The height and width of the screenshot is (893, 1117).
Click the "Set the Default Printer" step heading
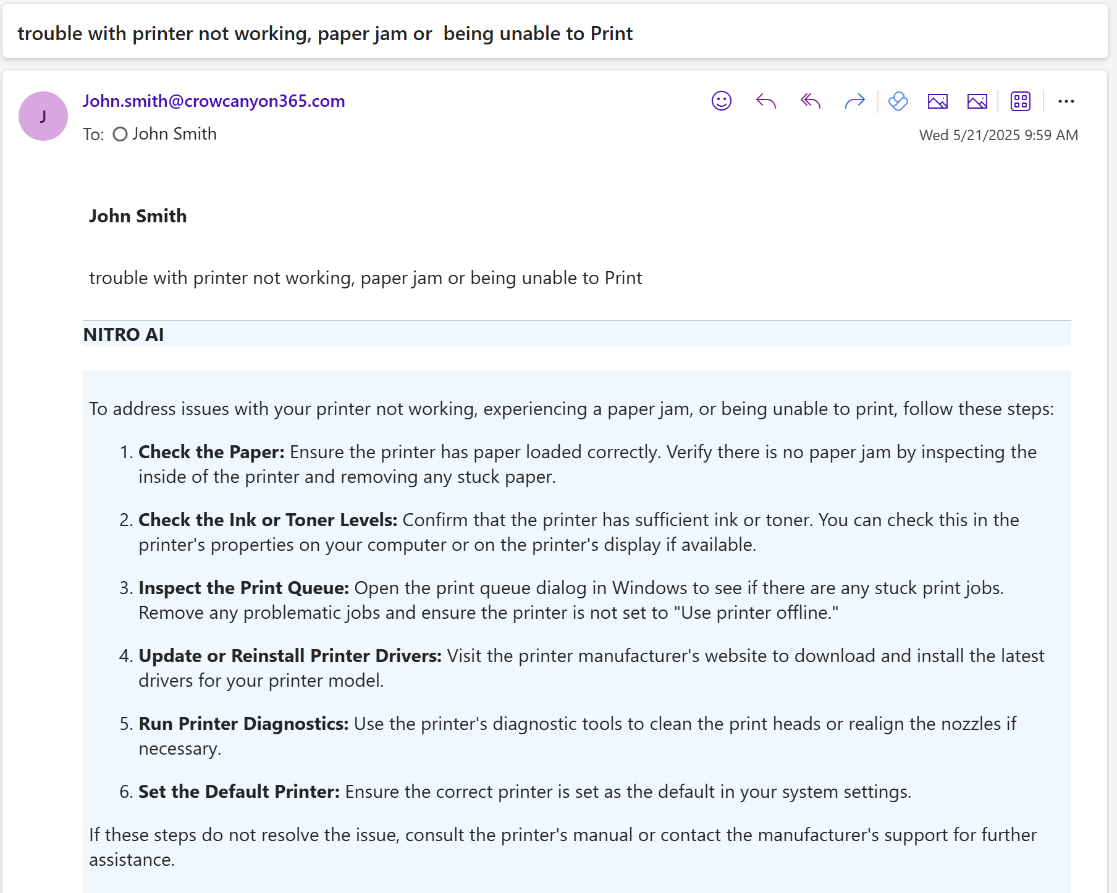pos(238,792)
